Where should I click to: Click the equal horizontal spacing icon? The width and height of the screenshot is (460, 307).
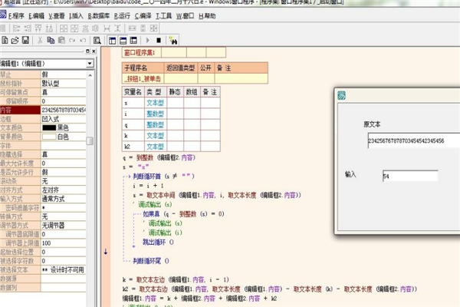[107, 28]
